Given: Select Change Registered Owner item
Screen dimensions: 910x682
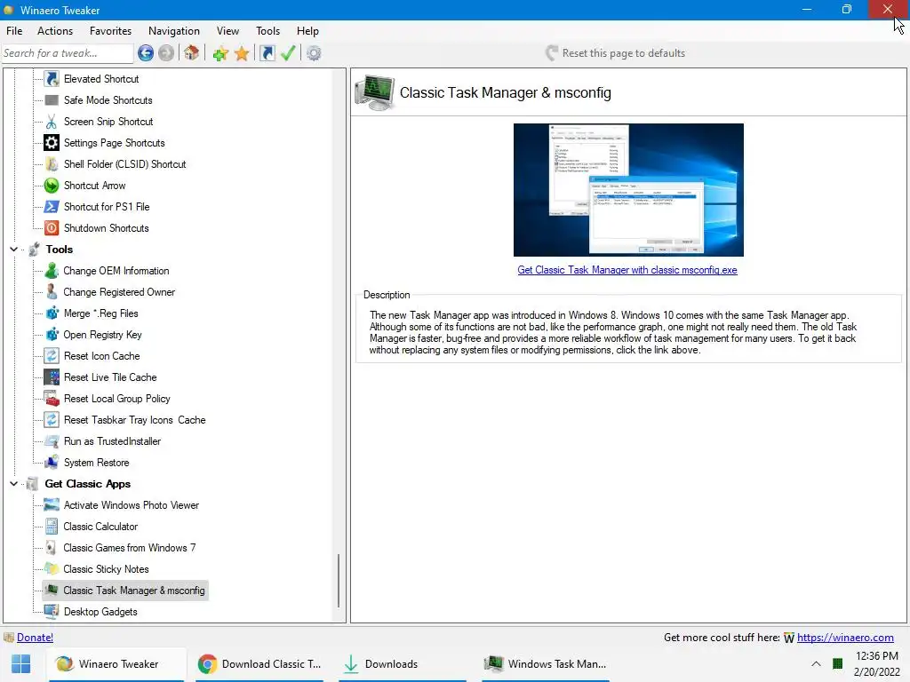Looking at the screenshot, I should coord(119,292).
